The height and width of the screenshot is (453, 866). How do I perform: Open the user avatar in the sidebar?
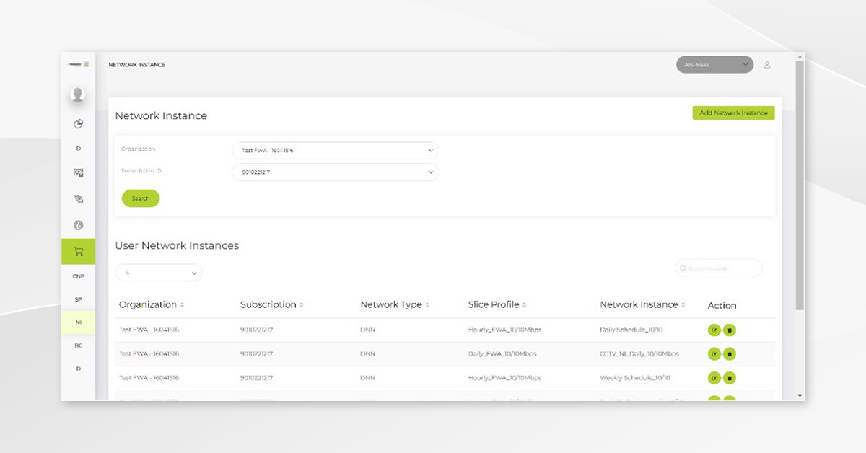click(78, 94)
